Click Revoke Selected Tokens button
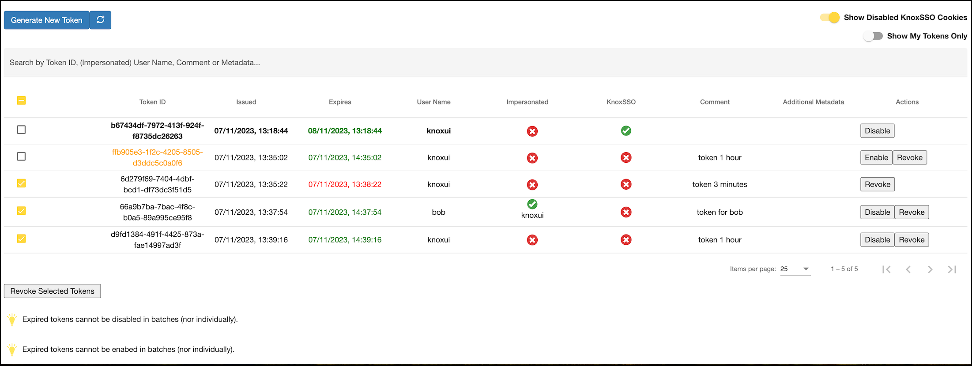 52,291
